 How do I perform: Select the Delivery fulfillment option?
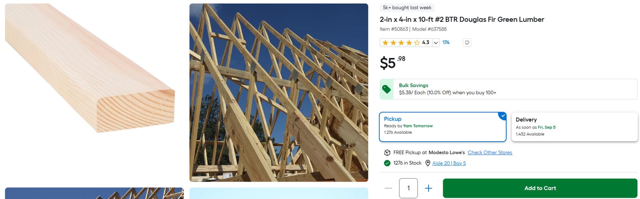(x=575, y=127)
